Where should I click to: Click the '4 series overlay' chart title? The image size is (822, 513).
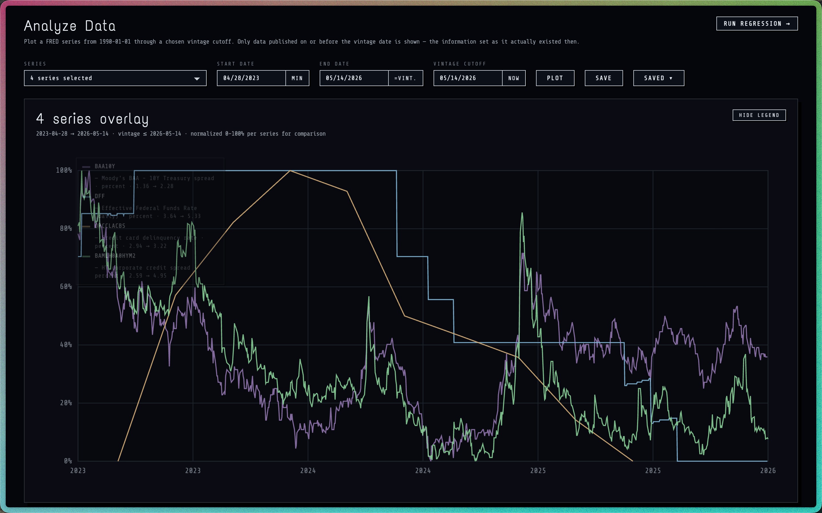(x=92, y=119)
